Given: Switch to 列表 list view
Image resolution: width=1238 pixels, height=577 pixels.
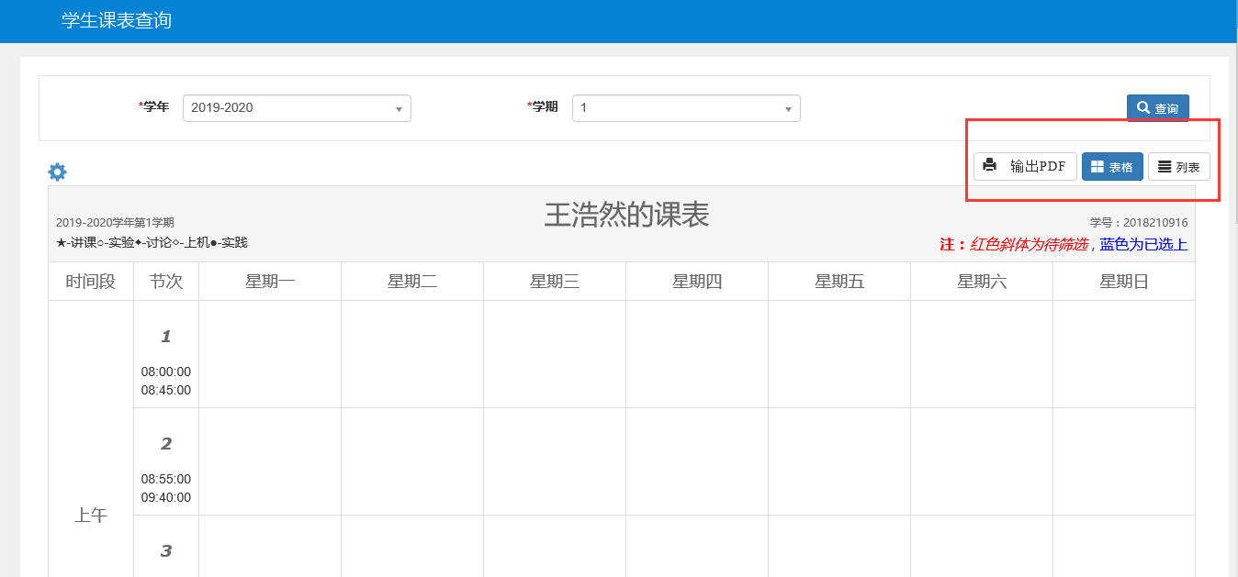Looking at the screenshot, I should click(x=1178, y=167).
